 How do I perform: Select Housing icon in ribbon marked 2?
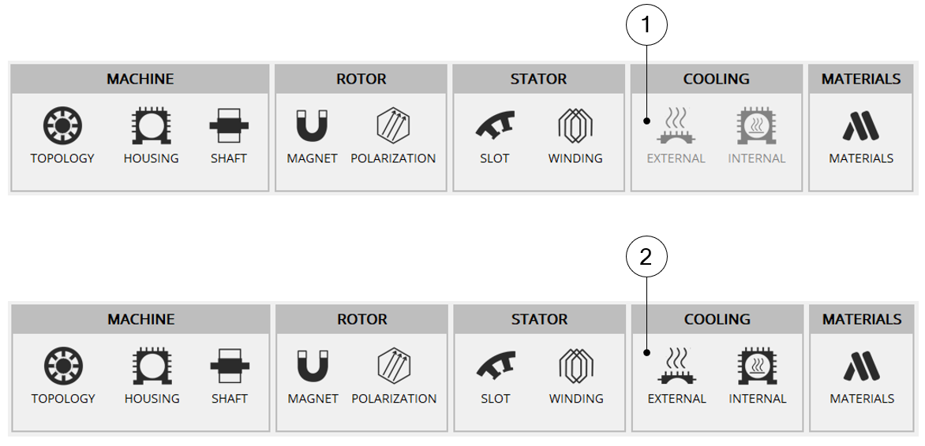click(152, 367)
